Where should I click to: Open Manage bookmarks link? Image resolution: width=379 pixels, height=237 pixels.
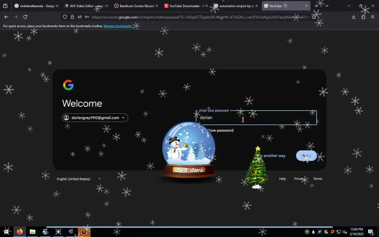[118, 26]
